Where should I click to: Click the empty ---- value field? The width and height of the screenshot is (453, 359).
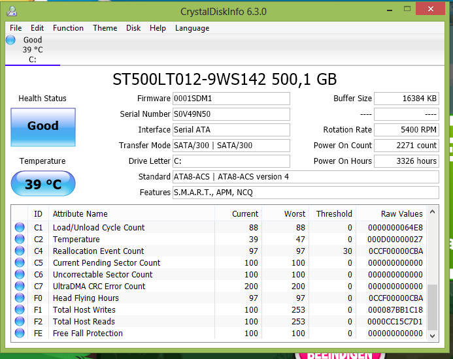point(407,114)
